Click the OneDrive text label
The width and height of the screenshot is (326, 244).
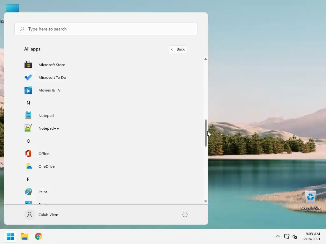(46, 166)
